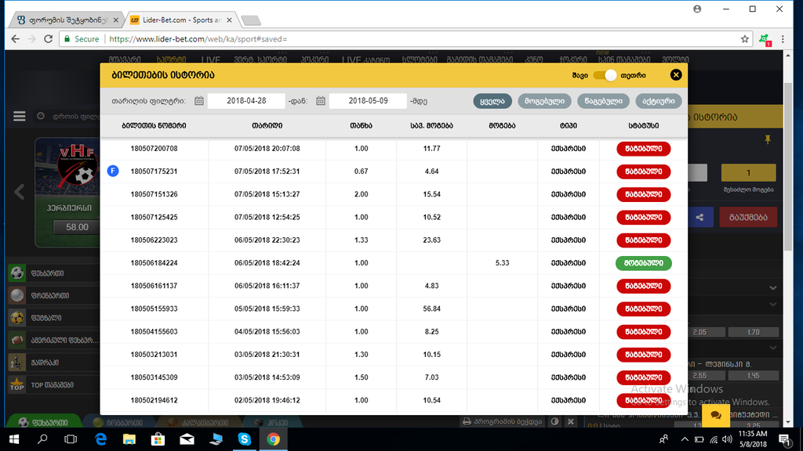Click the printer program icon
Image resolution: width=803 pixels, height=451 pixels.
click(x=467, y=422)
